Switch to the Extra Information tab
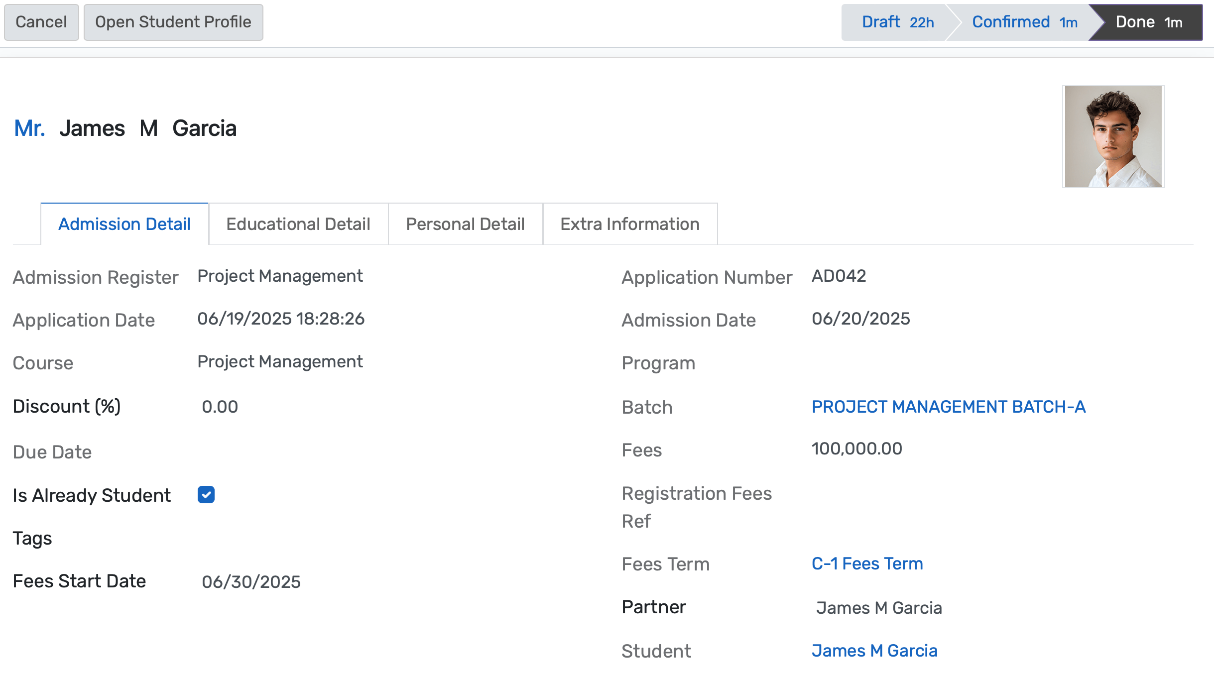 point(629,224)
